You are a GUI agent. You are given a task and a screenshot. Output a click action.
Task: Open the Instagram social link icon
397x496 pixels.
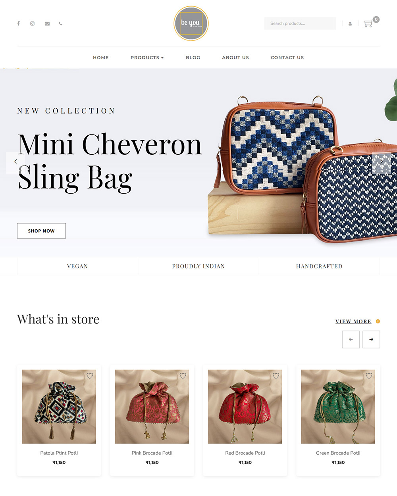[x=33, y=23]
